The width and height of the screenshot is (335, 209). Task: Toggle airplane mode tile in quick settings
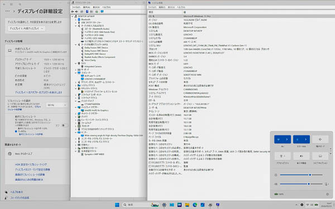pos(320,139)
